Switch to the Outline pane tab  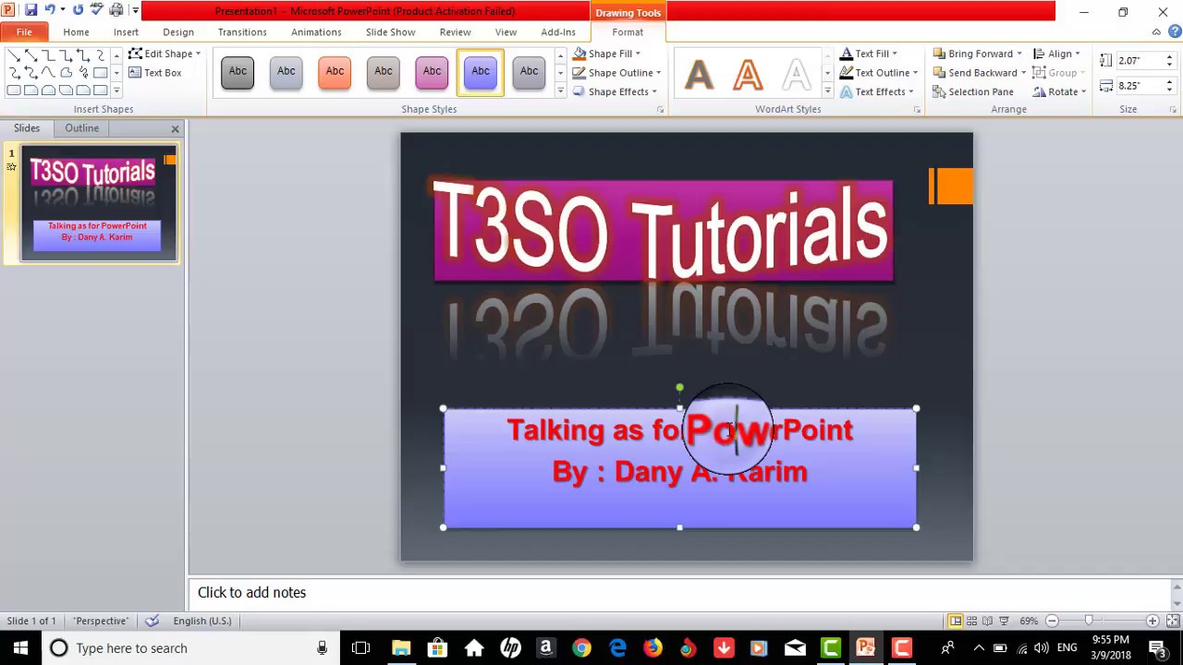click(81, 128)
